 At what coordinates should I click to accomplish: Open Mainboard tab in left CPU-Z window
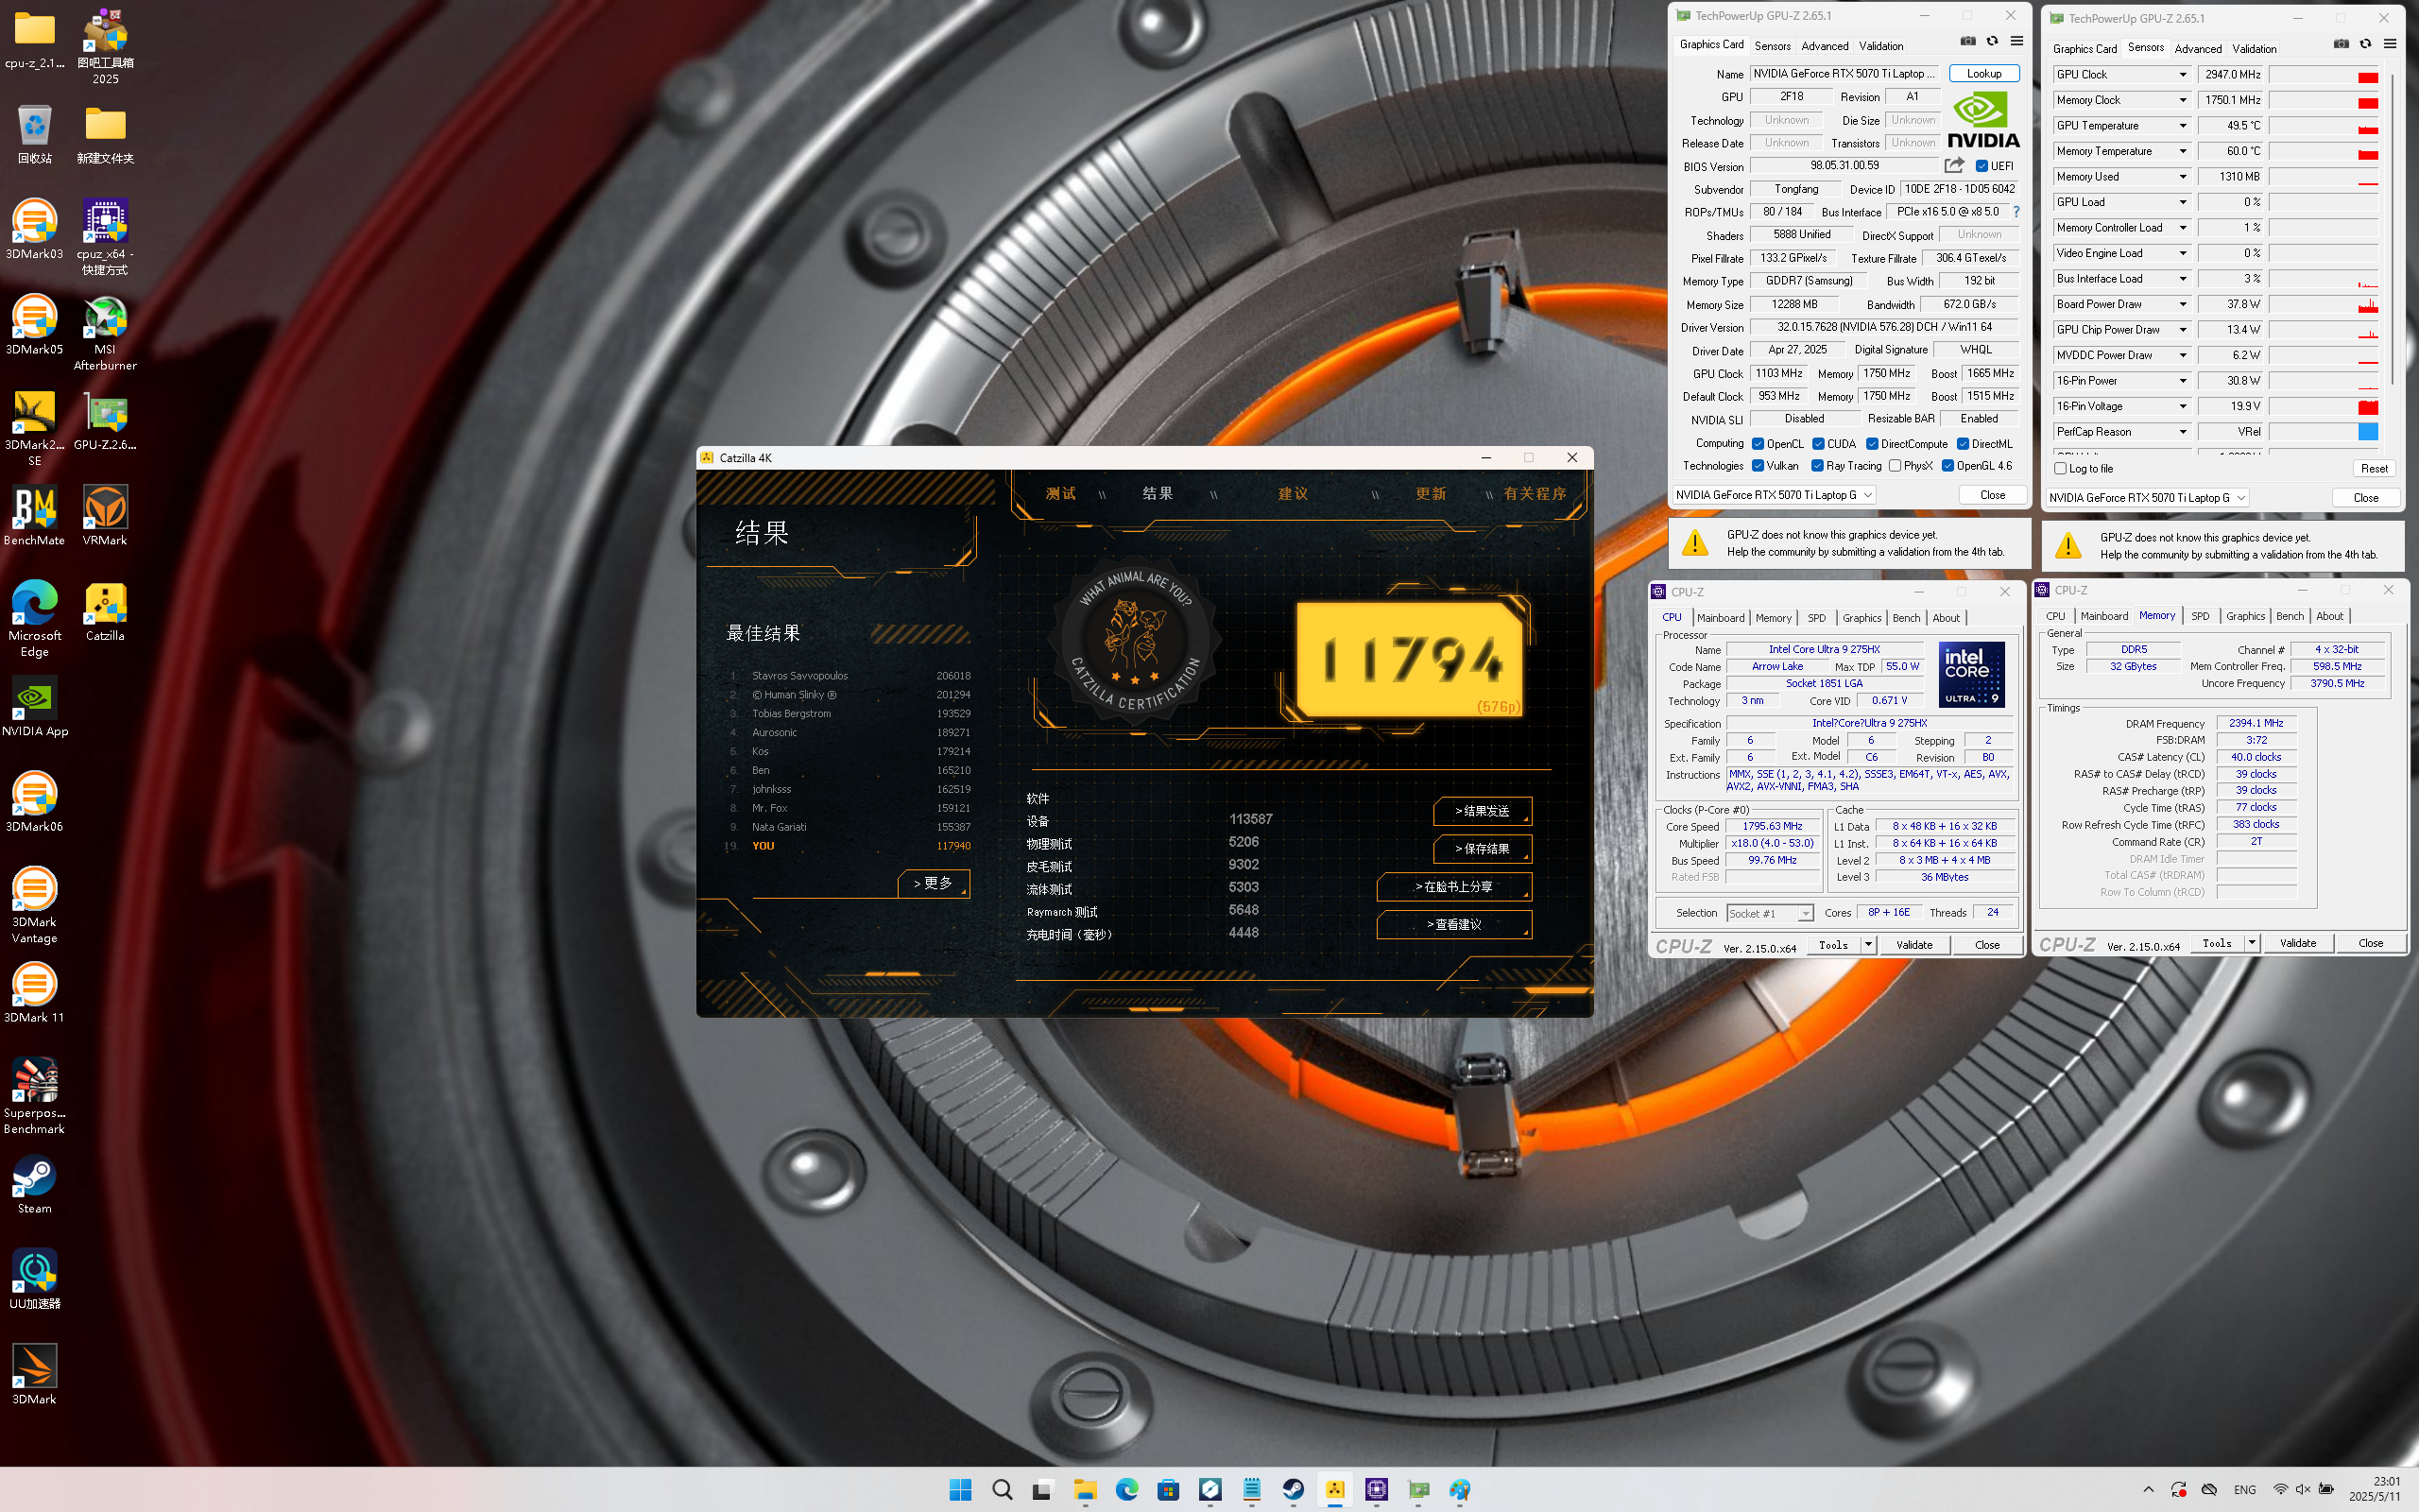(x=1721, y=618)
